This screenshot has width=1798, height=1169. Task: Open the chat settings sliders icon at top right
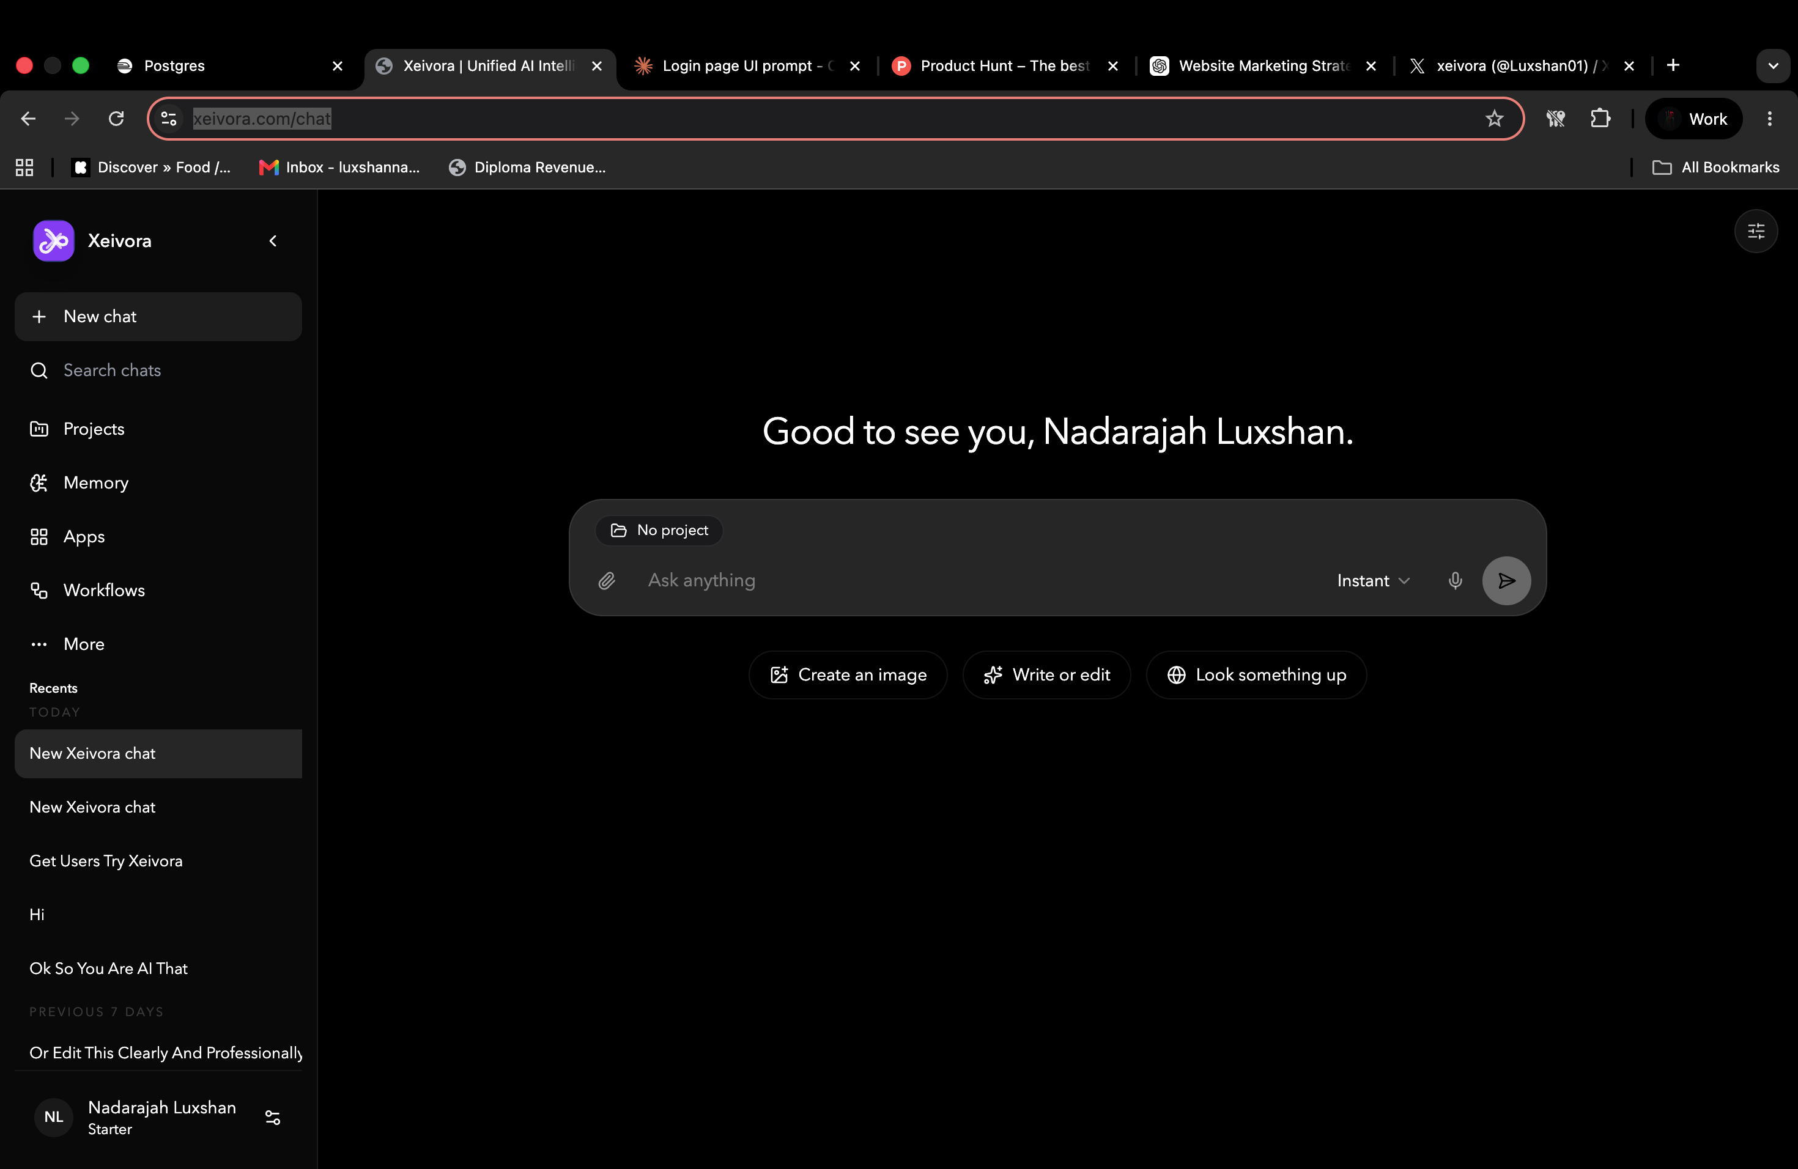(x=1756, y=231)
